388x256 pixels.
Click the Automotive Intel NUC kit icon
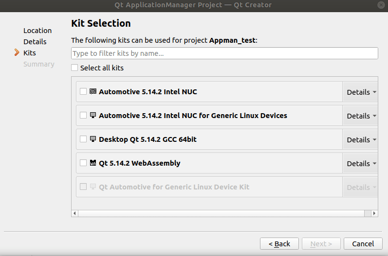93,91
